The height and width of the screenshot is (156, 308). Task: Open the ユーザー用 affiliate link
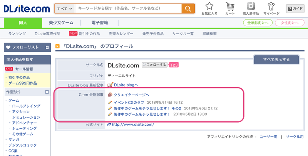(x=268, y=137)
